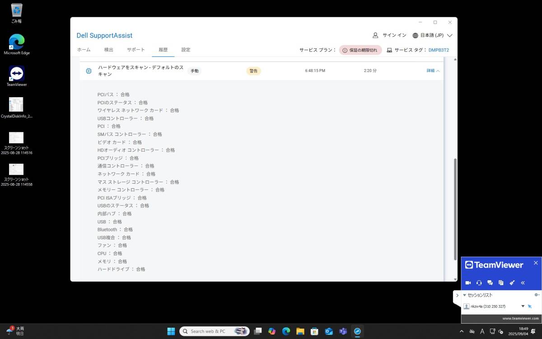Open Teams from the taskbar
Viewport: 542px width, 339px height.
click(x=343, y=331)
